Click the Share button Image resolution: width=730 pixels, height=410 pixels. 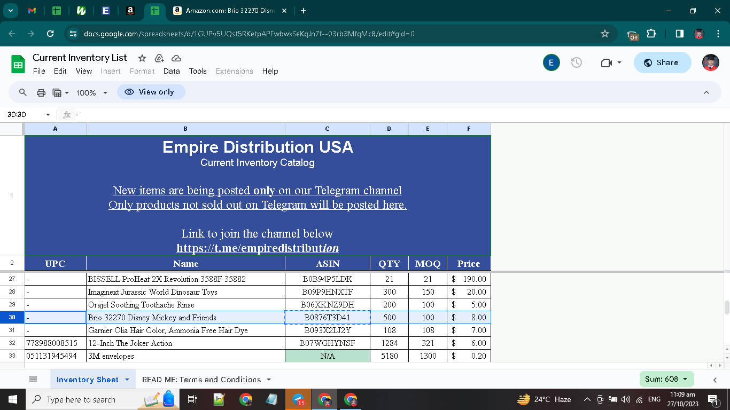coord(662,62)
